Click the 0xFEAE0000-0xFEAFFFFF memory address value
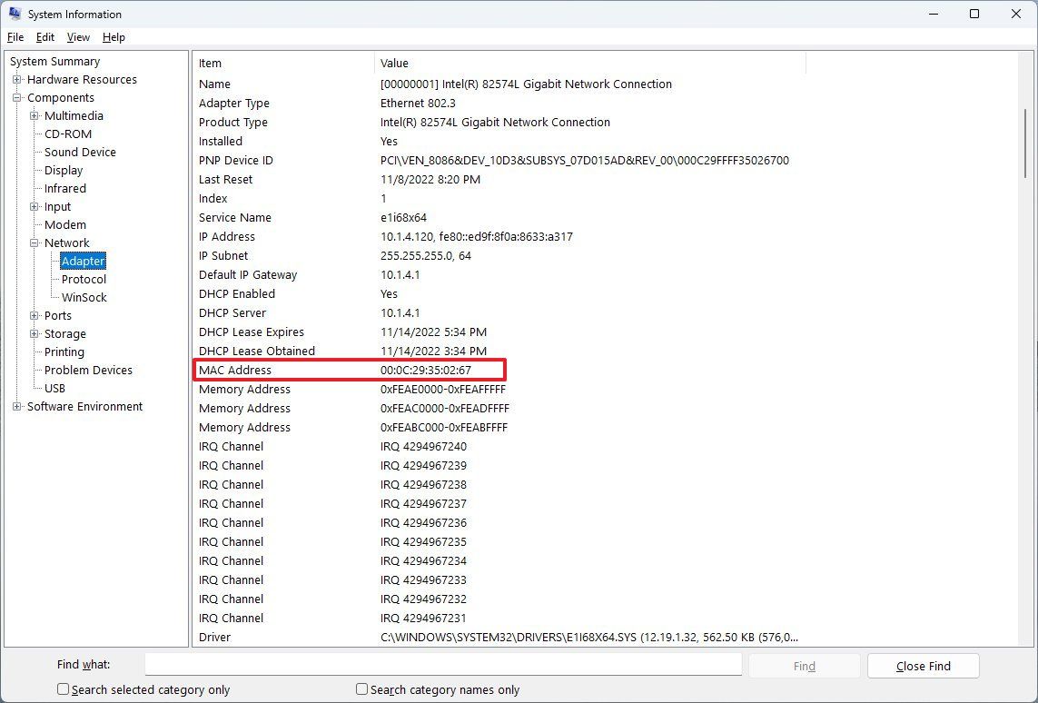Screen dimensions: 1038x703 pos(443,390)
